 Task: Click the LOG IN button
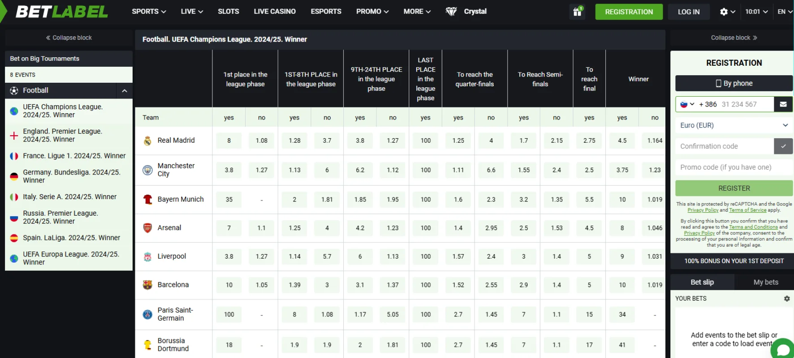click(x=689, y=12)
